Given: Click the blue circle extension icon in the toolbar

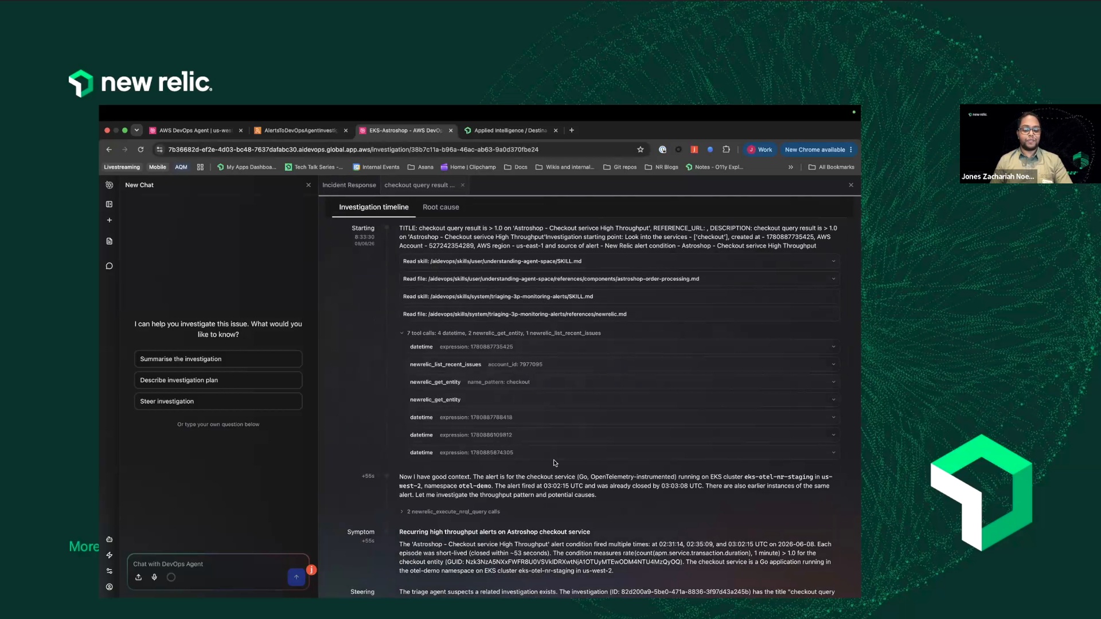Looking at the screenshot, I should tap(710, 150).
